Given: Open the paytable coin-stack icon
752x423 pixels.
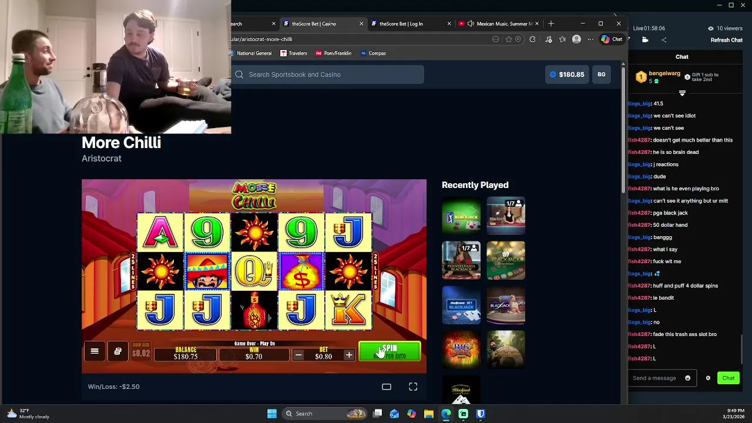Looking at the screenshot, I should click(x=117, y=351).
